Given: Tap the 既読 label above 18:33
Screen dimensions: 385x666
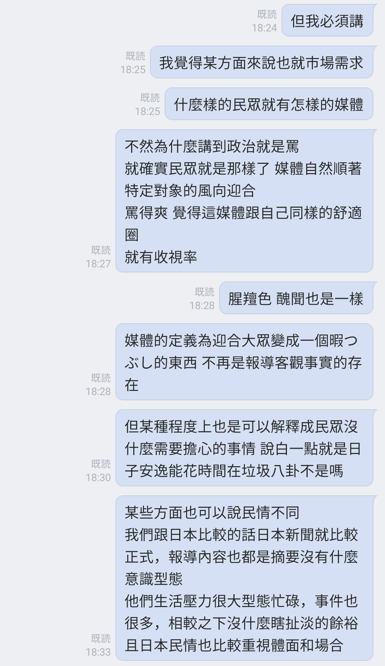Looking at the screenshot, I should pos(101,639).
